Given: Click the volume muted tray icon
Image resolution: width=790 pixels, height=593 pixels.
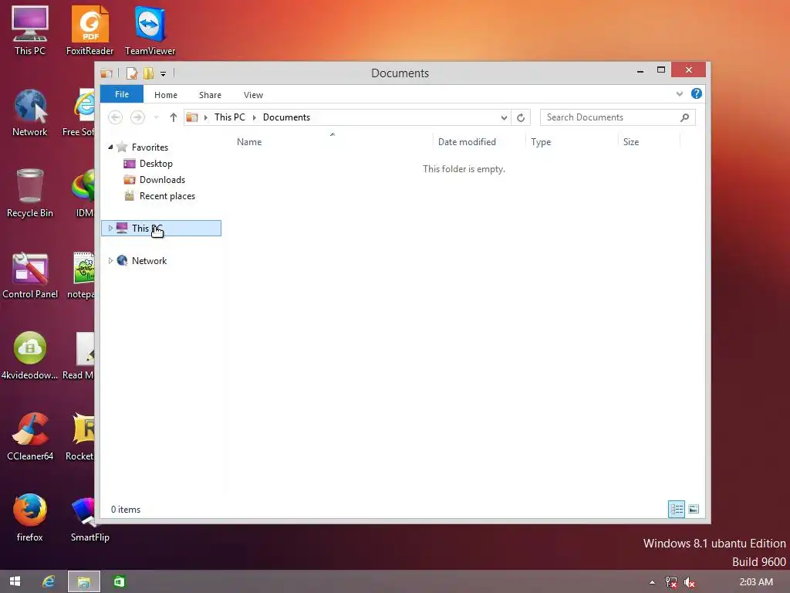Looking at the screenshot, I should tap(689, 582).
